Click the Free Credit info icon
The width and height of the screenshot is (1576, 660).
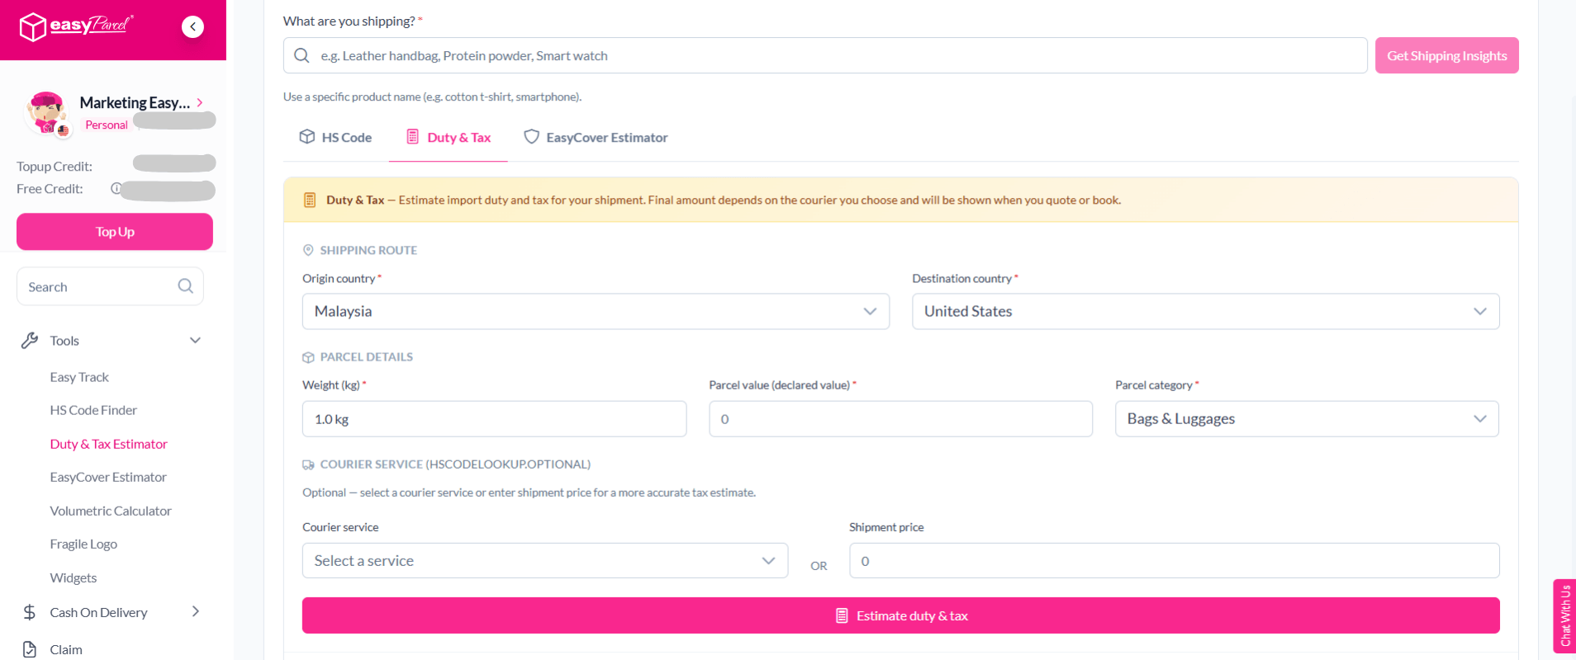click(x=116, y=189)
